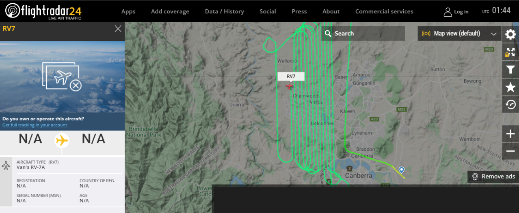Click the blue location pin near Canberra
519x213 pixels.
pos(401,170)
